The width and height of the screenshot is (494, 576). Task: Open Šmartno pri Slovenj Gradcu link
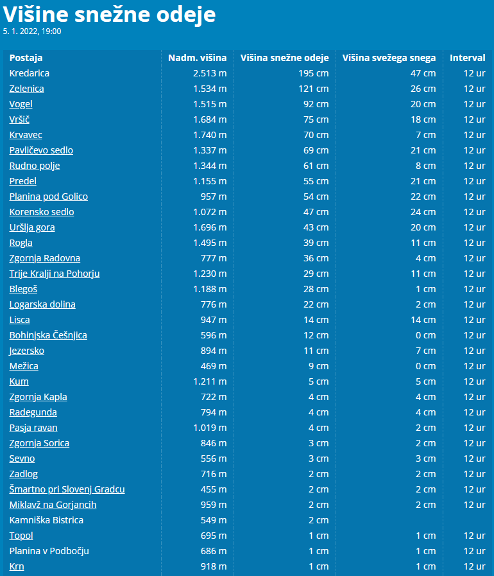tap(67, 489)
